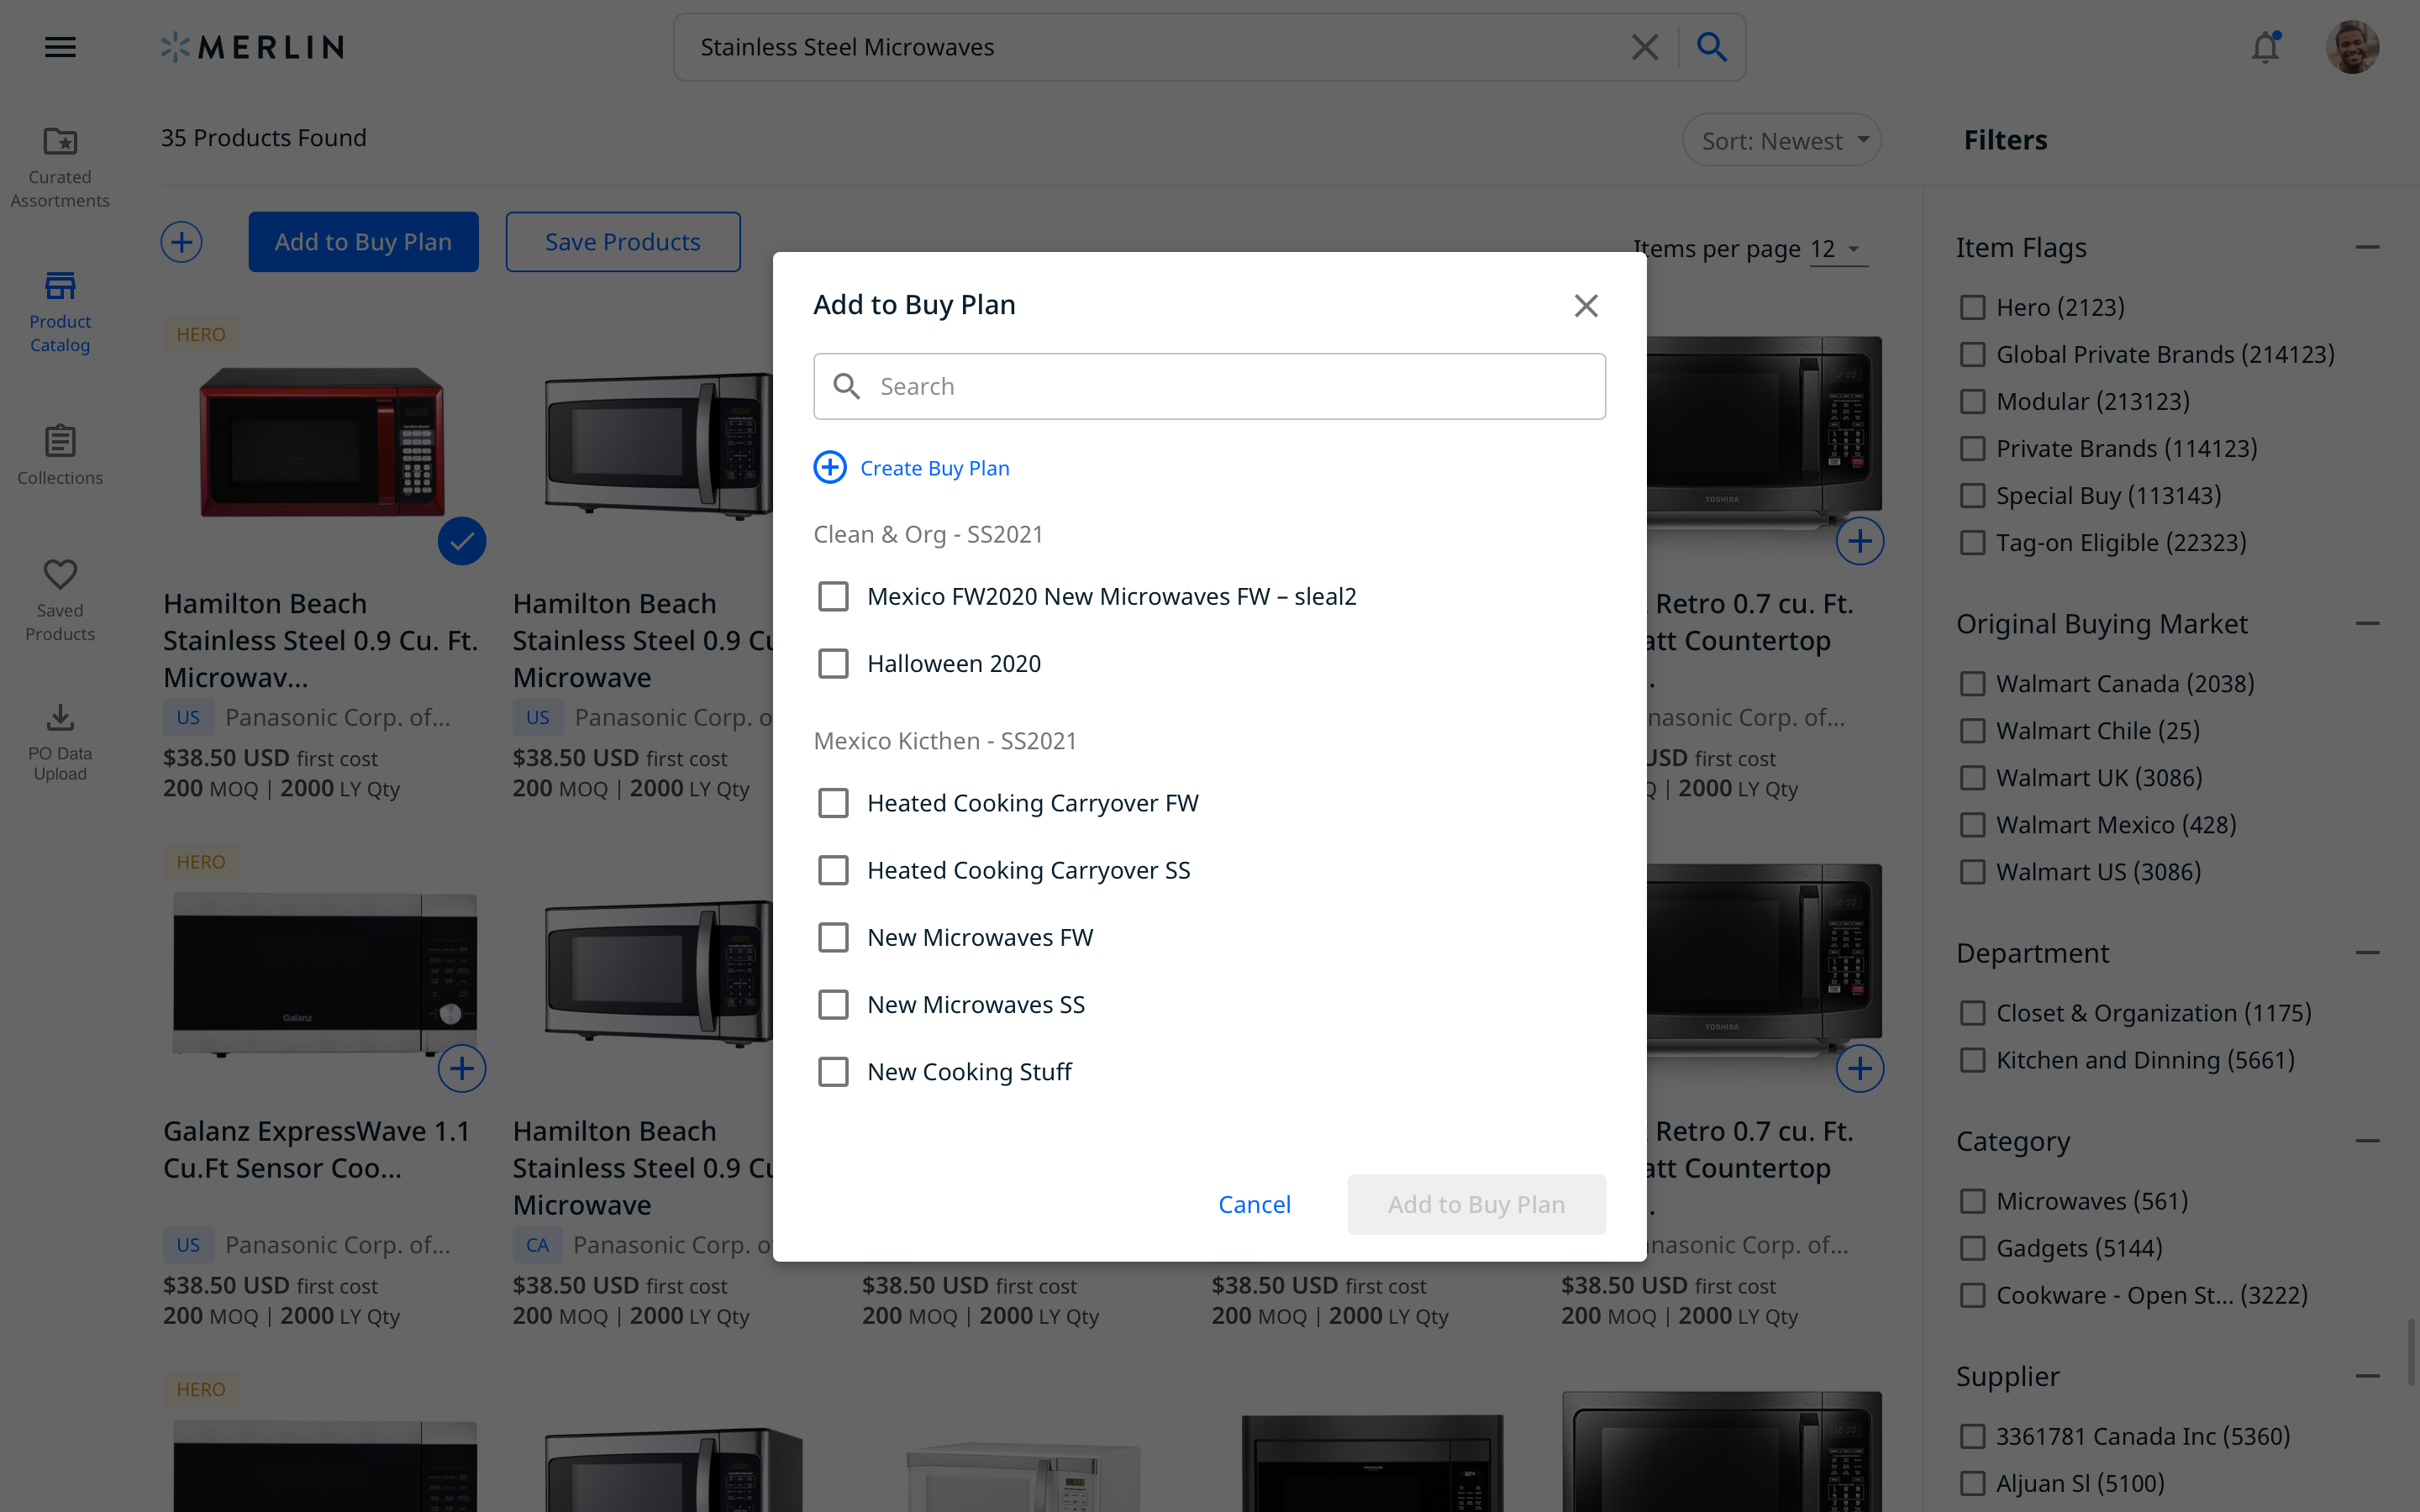Select Product Catalog in sidebar
This screenshot has width=2420, height=1512.
click(60, 311)
